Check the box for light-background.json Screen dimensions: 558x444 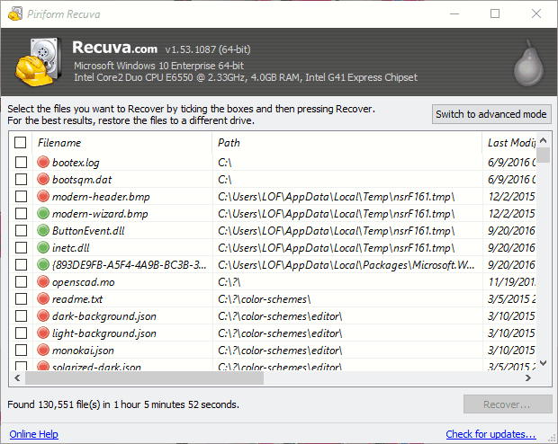pos(21,333)
